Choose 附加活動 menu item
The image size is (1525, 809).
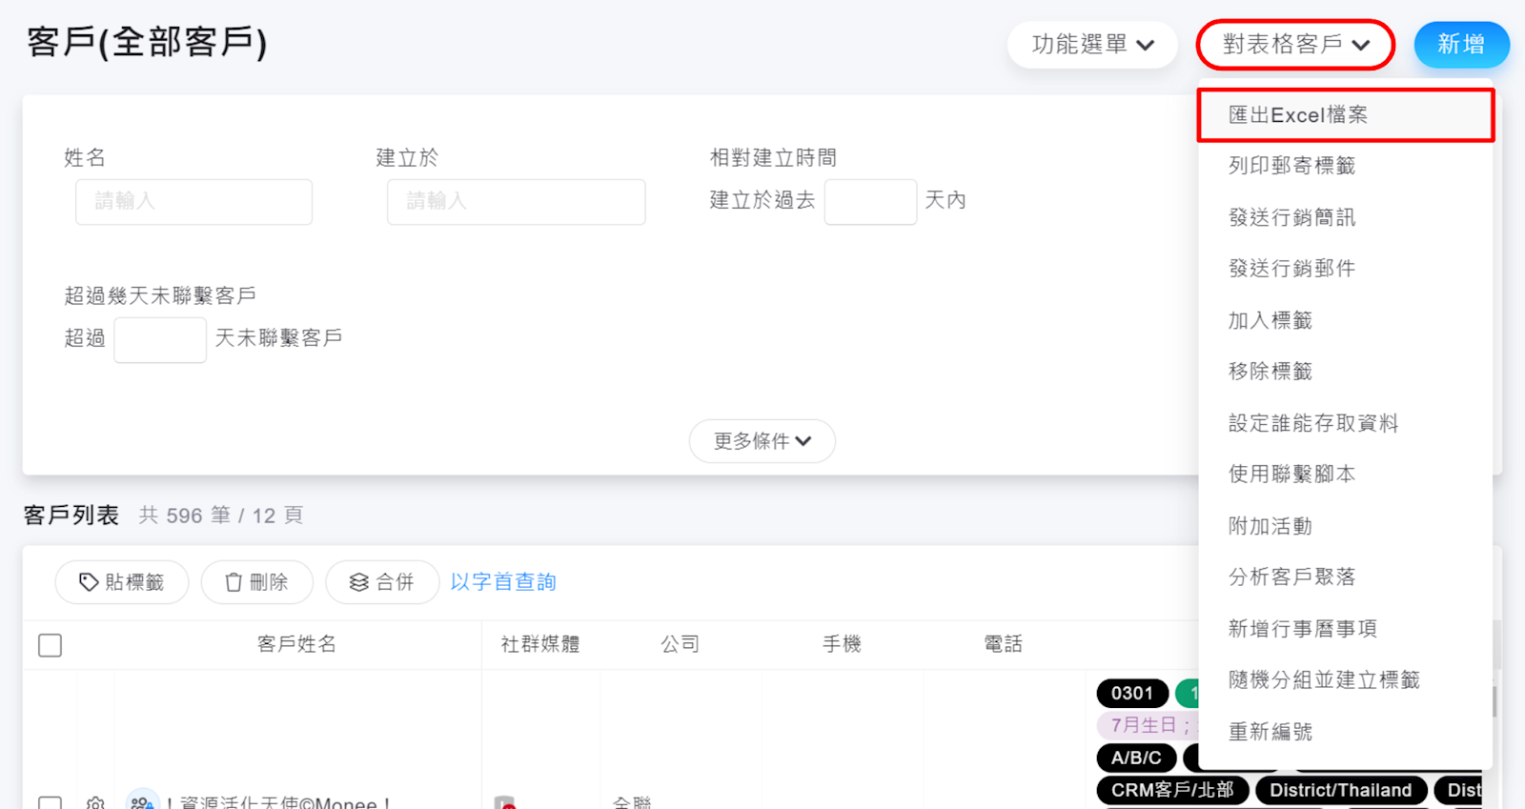pyautogui.click(x=1346, y=526)
